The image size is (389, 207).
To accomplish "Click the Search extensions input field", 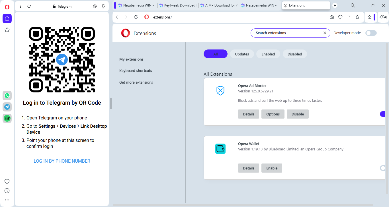I will tap(288, 33).
